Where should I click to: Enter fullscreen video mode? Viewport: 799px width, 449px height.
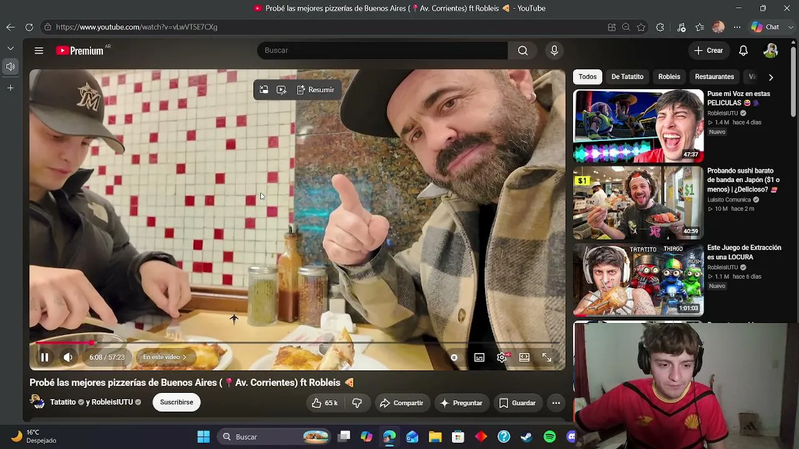point(547,357)
